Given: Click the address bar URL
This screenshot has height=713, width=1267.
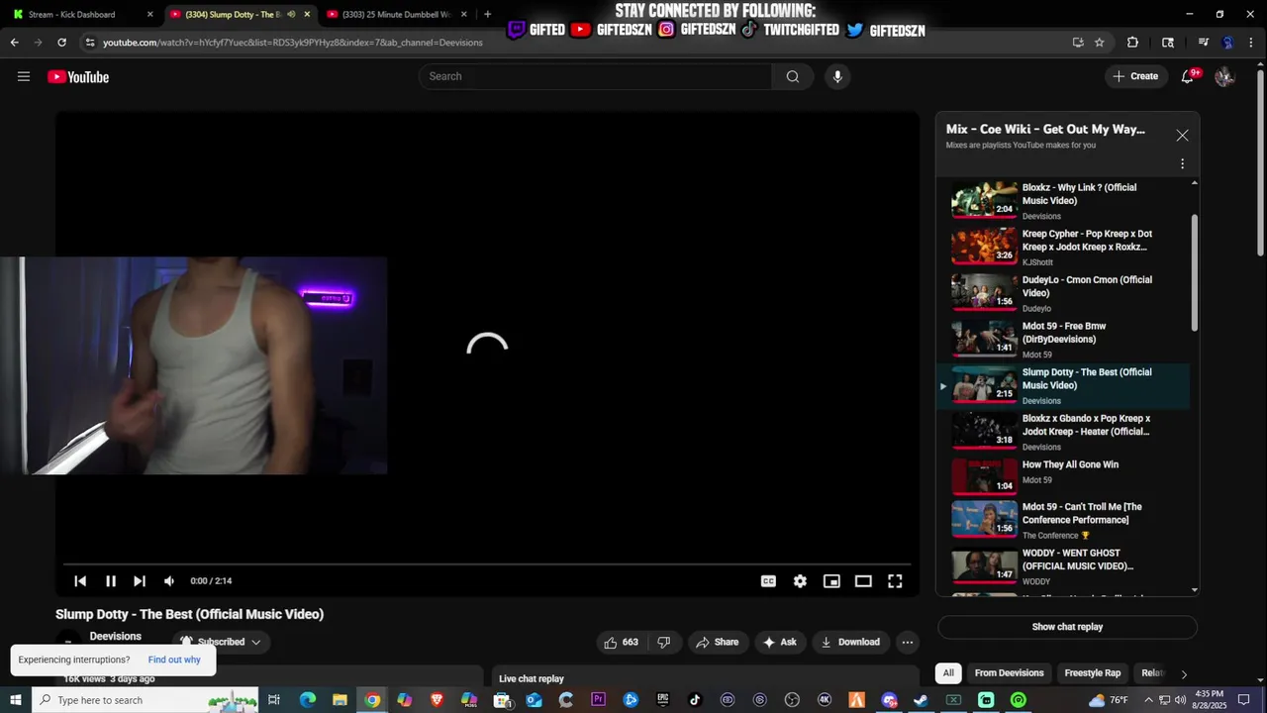Looking at the screenshot, I should pos(293,43).
